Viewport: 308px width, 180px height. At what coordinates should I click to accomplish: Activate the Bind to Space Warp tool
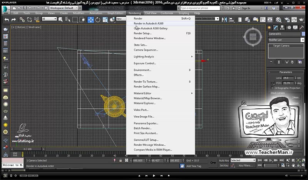point(37,20)
